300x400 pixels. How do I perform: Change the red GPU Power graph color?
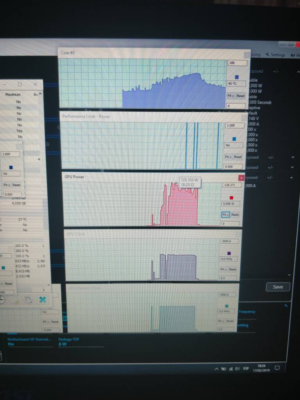[x=231, y=198]
